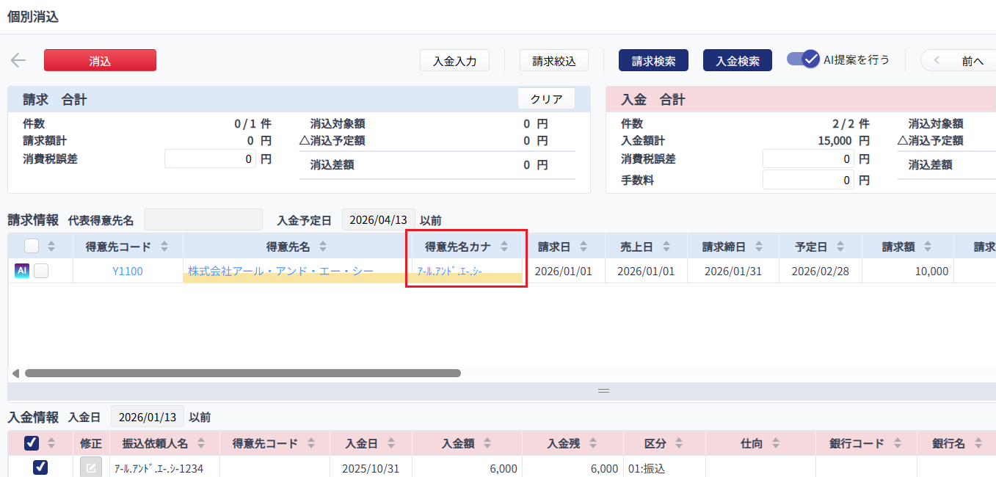
Task: Open the 請求検索 search button
Action: click(x=653, y=61)
